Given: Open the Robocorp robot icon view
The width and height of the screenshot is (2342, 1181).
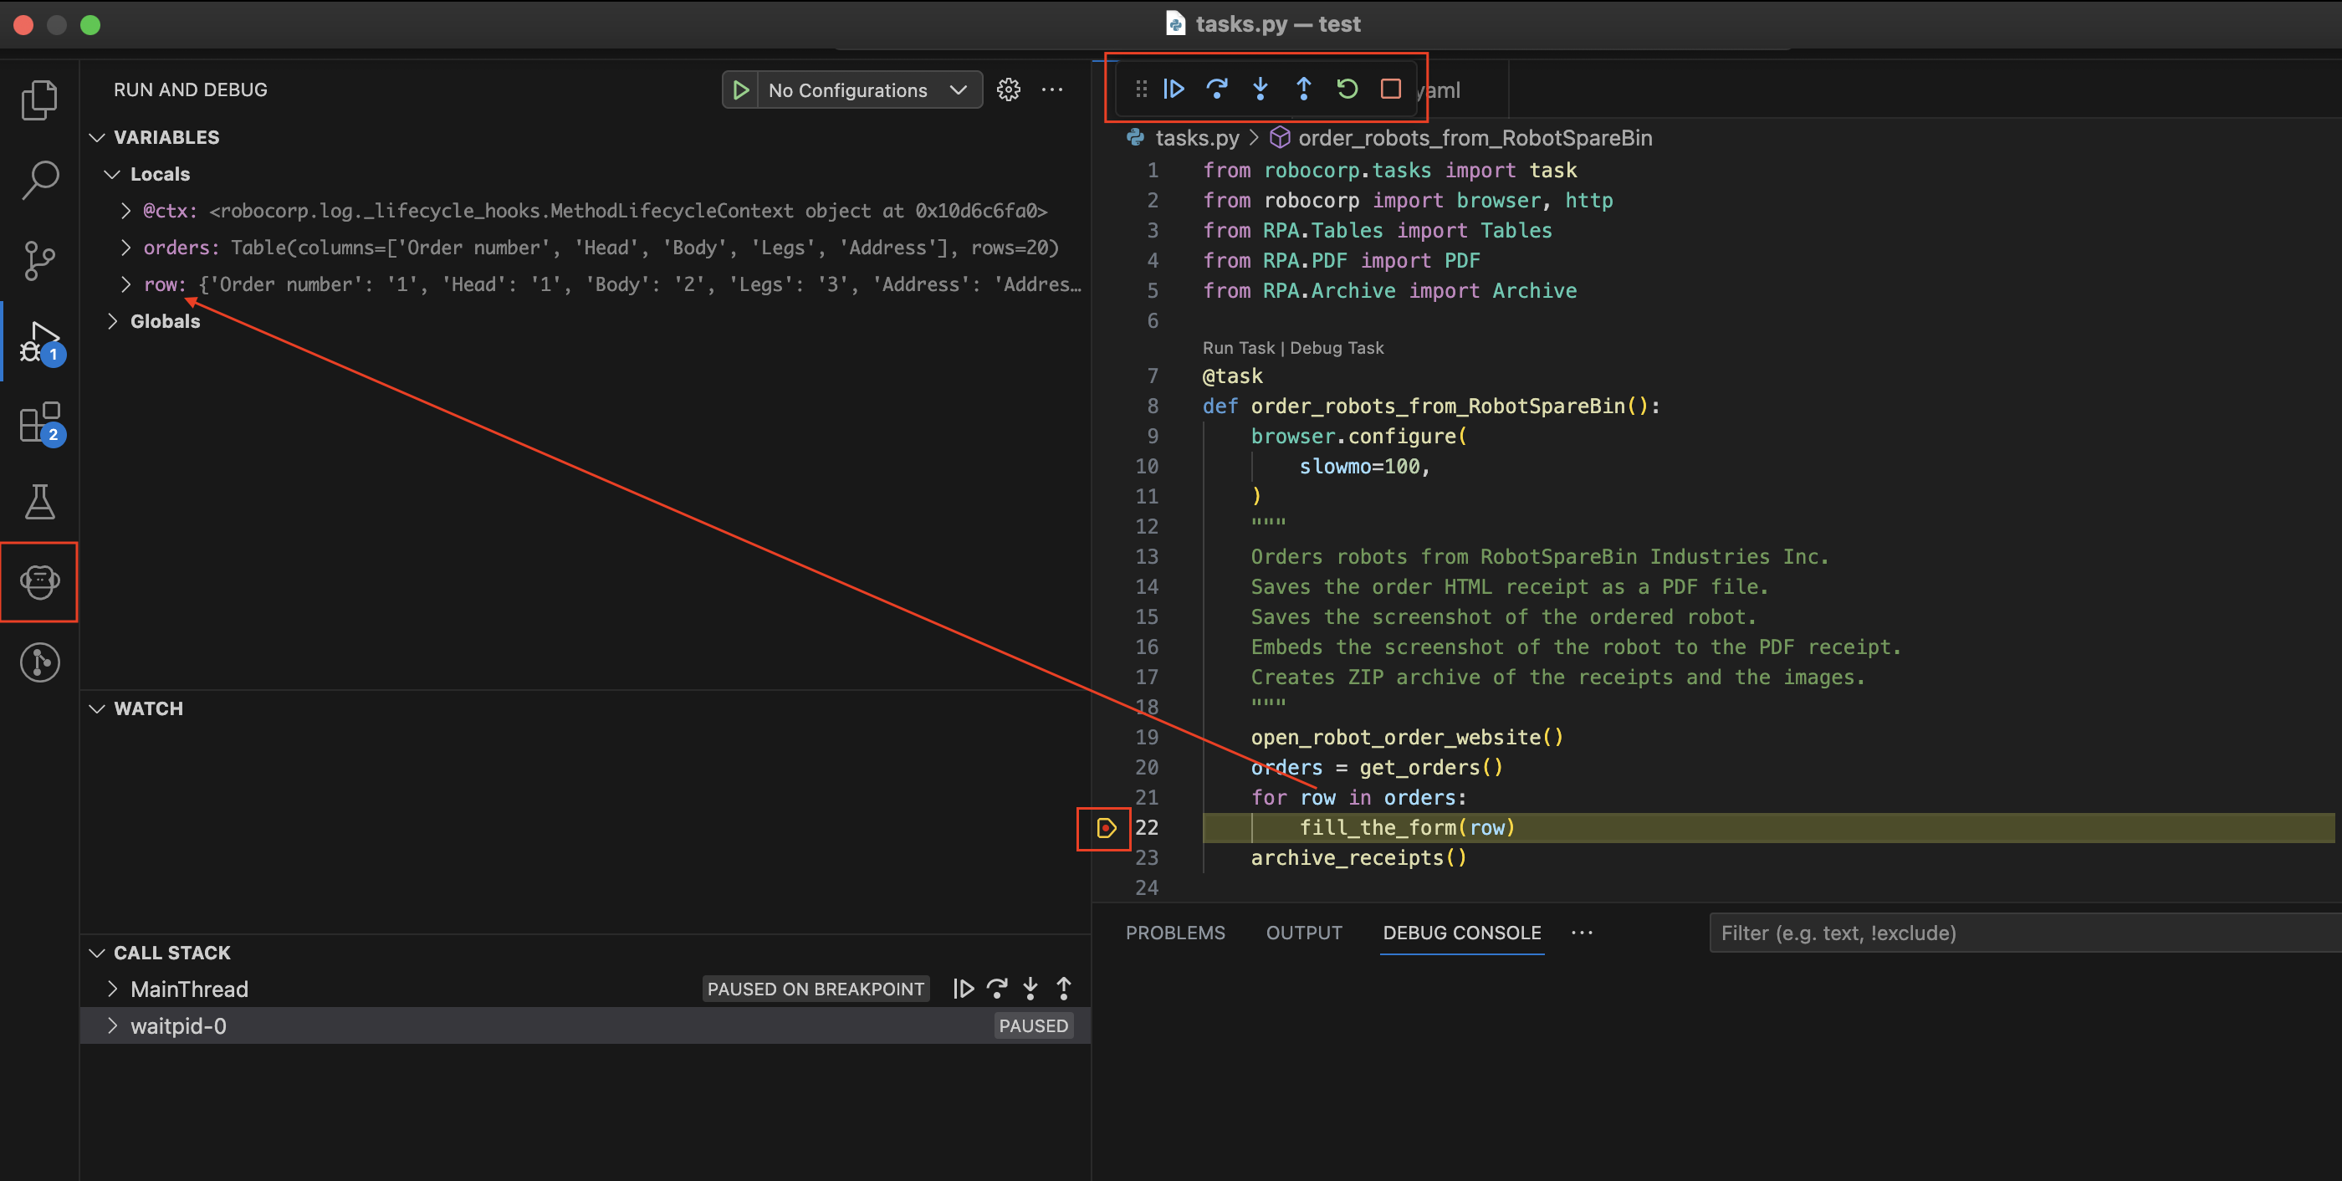Looking at the screenshot, I should [x=39, y=582].
